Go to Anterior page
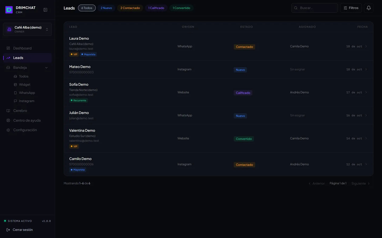 [316, 184]
